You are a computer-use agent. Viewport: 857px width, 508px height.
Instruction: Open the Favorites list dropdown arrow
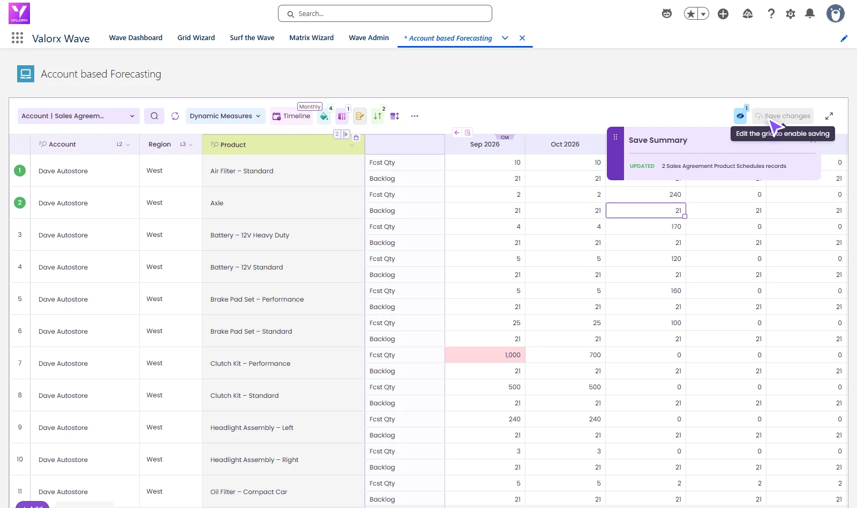tap(703, 14)
